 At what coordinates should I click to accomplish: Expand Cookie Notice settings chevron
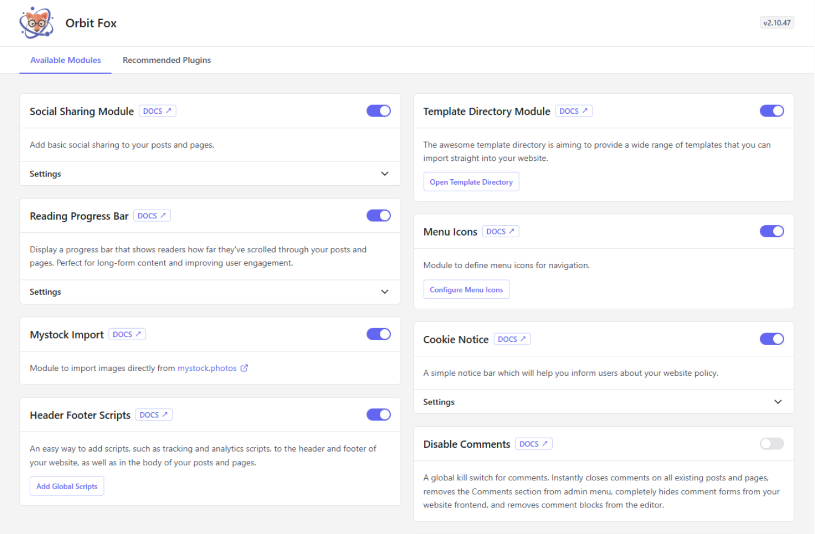click(x=778, y=402)
